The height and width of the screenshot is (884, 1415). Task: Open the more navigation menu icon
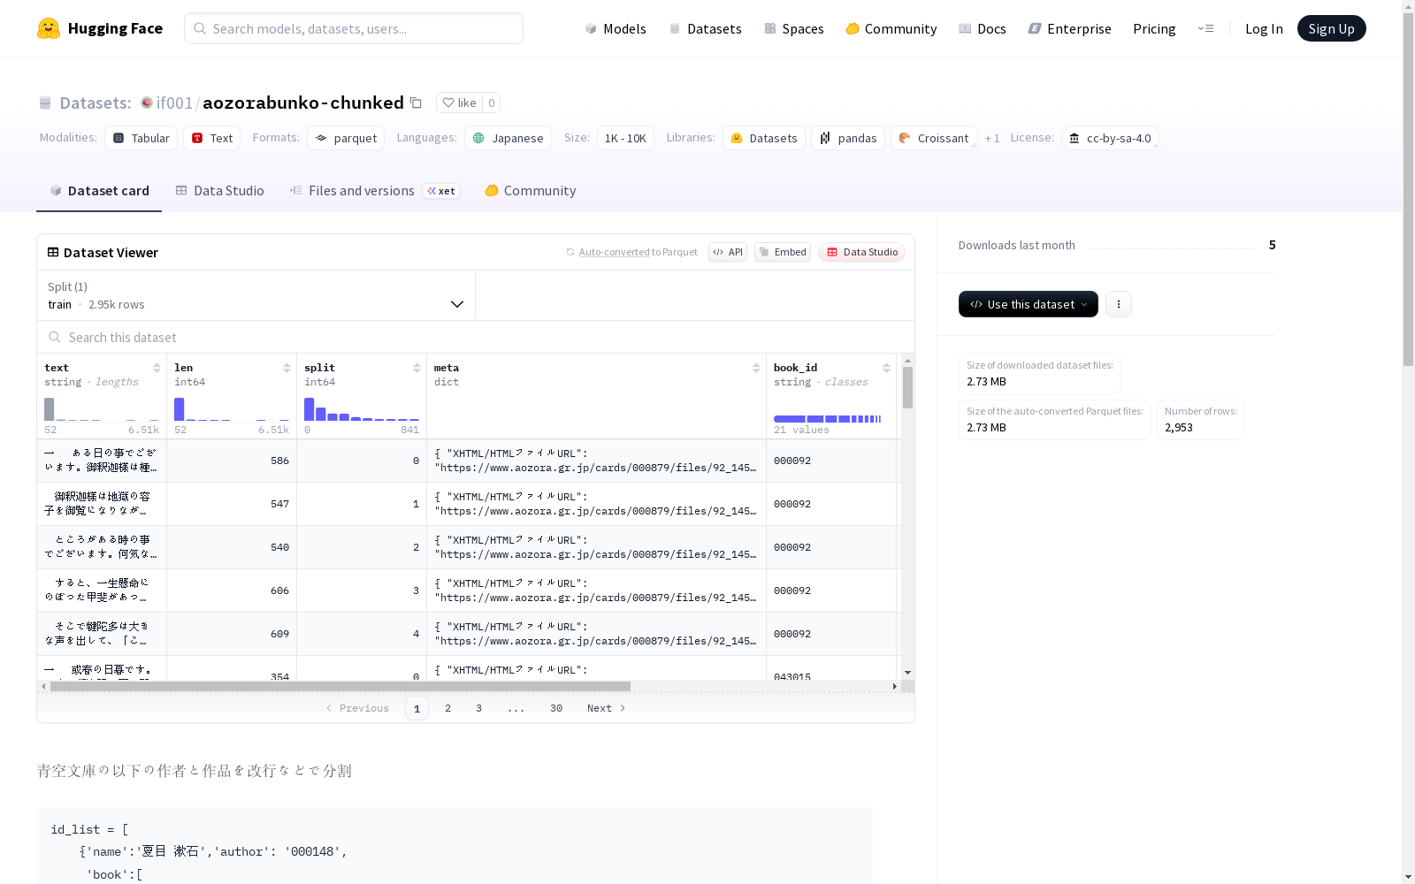[1205, 28]
